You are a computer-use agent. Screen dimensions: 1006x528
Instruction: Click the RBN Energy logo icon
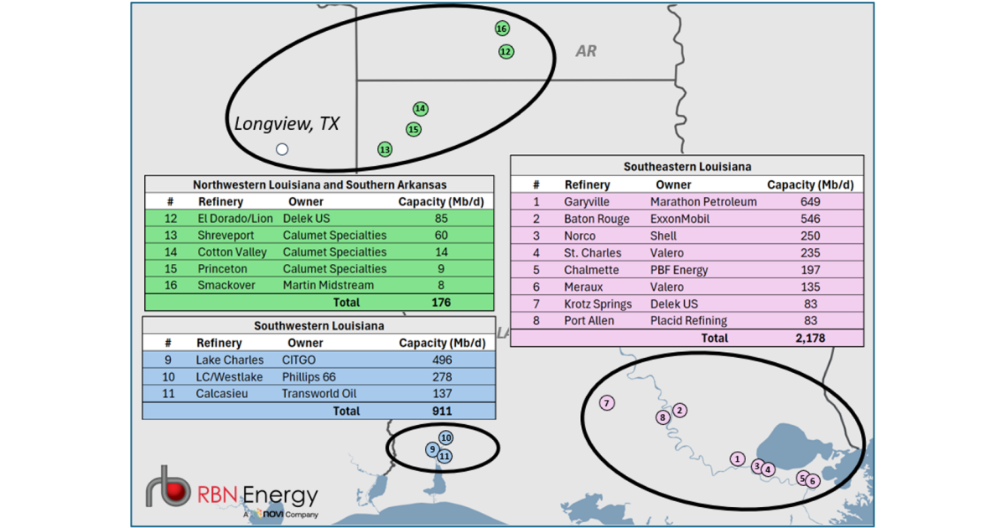(168, 486)
